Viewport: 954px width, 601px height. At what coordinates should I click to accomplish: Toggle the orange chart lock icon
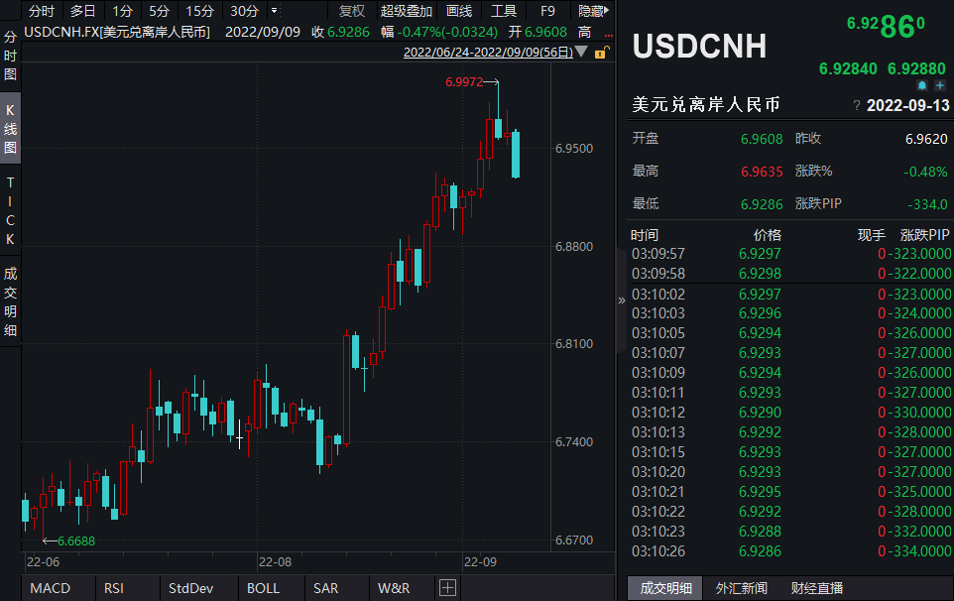(x=601, y=53)
